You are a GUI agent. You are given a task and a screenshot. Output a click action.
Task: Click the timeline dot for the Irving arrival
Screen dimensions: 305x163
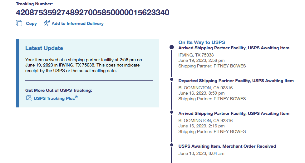[171, 47]
